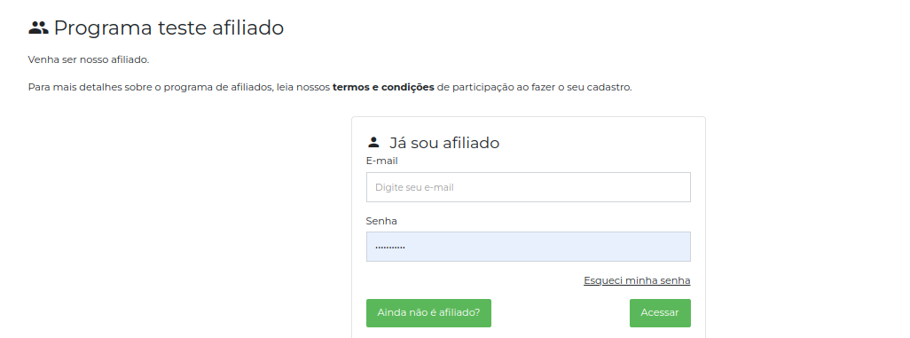Focus the E-mail input field
The width and height of the screenshot is (910, 338).
528,187
